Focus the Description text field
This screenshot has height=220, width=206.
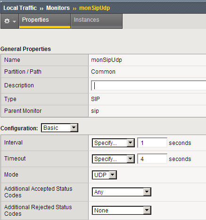tap(148, 85)
